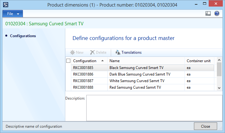Click name Red Samsung Curved Samrt TV
The image size is (225, 133).
[146, 87]
